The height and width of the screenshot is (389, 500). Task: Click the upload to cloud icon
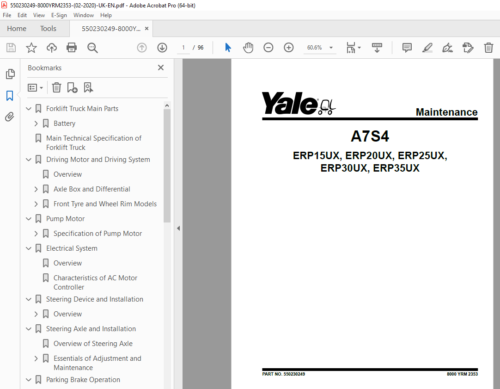click(x=52, y=48)
